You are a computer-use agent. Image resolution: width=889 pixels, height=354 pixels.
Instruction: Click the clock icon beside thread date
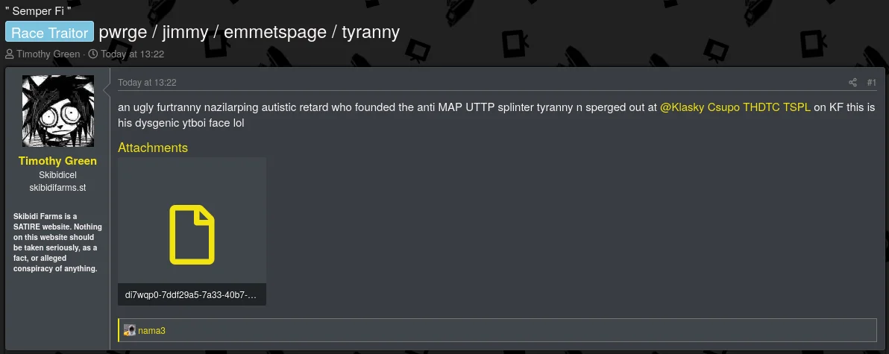pyautogui.click(x=93, y=54)
